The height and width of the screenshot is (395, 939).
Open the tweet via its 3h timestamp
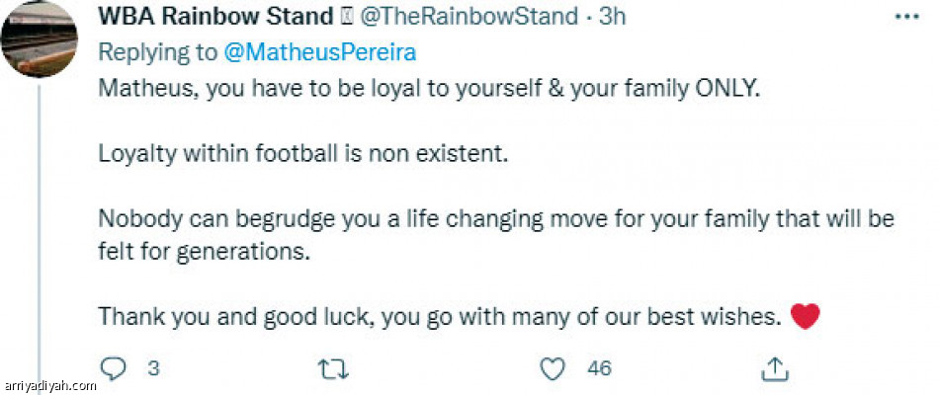[x=613, y=16]
